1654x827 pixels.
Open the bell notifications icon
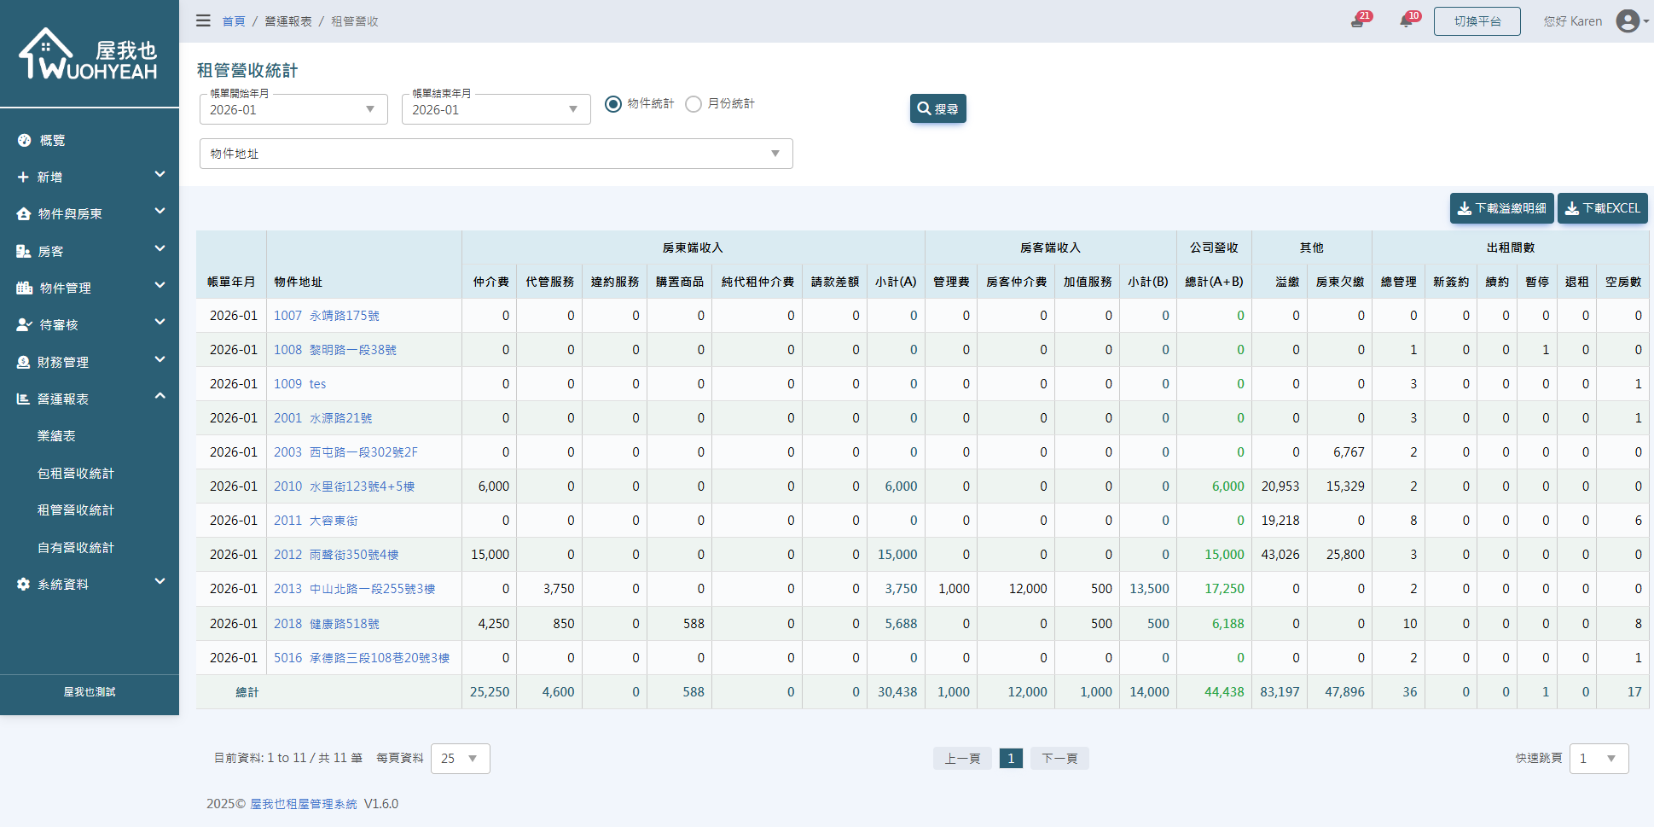click(x=1407, y=21)
